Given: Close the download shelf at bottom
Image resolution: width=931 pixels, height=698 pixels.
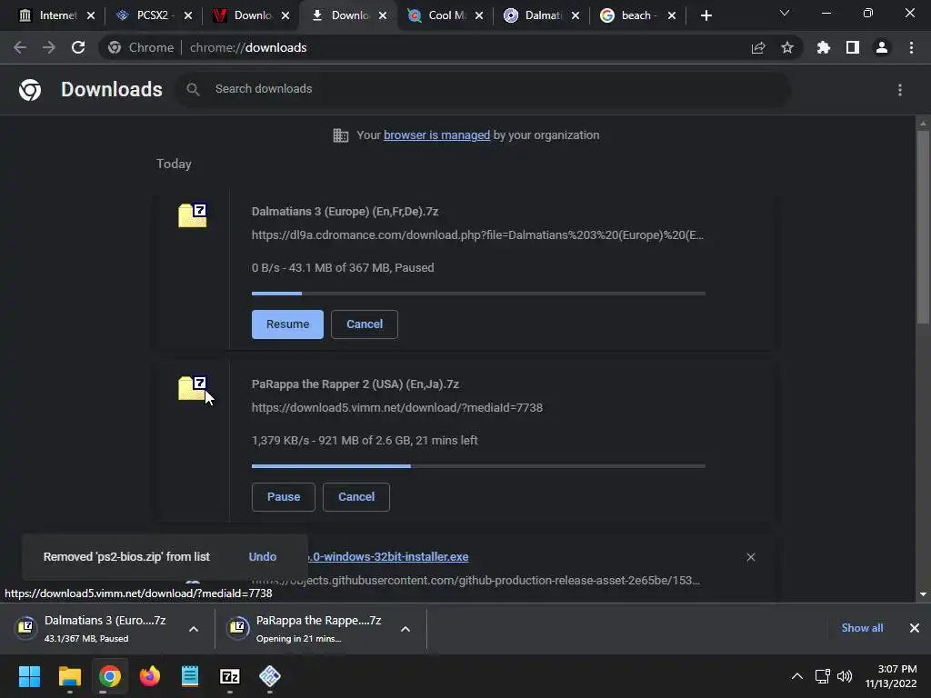Looking at the screenshot, I should [915, 628].
